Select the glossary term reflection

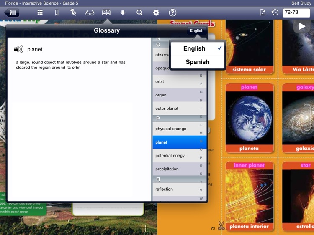pos(179,189)
